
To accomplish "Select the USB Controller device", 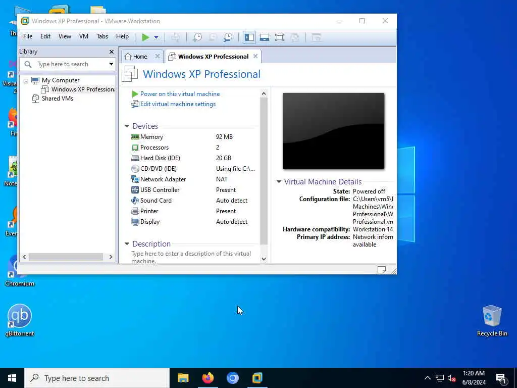I will pos(193,190).
